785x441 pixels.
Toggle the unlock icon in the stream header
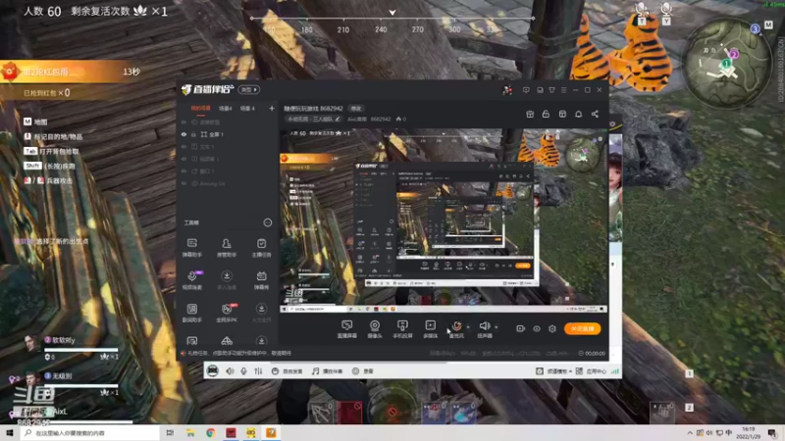[546, 115]
